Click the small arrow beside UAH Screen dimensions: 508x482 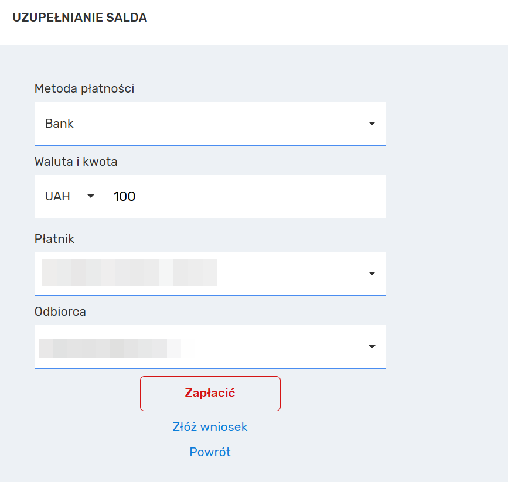pos(90,196)
